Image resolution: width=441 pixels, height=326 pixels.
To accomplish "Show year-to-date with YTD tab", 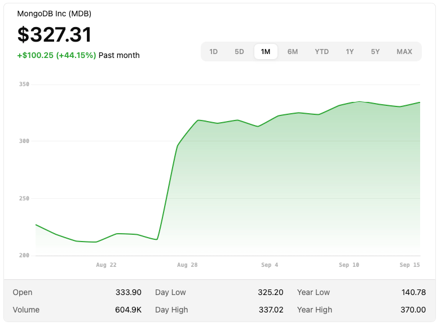I will tap(322, 52).
